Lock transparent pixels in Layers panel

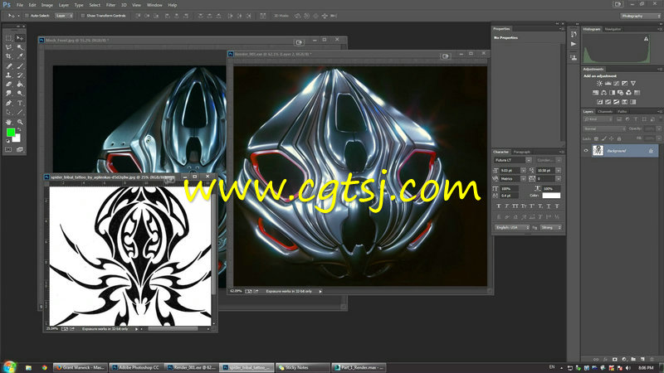596,138
